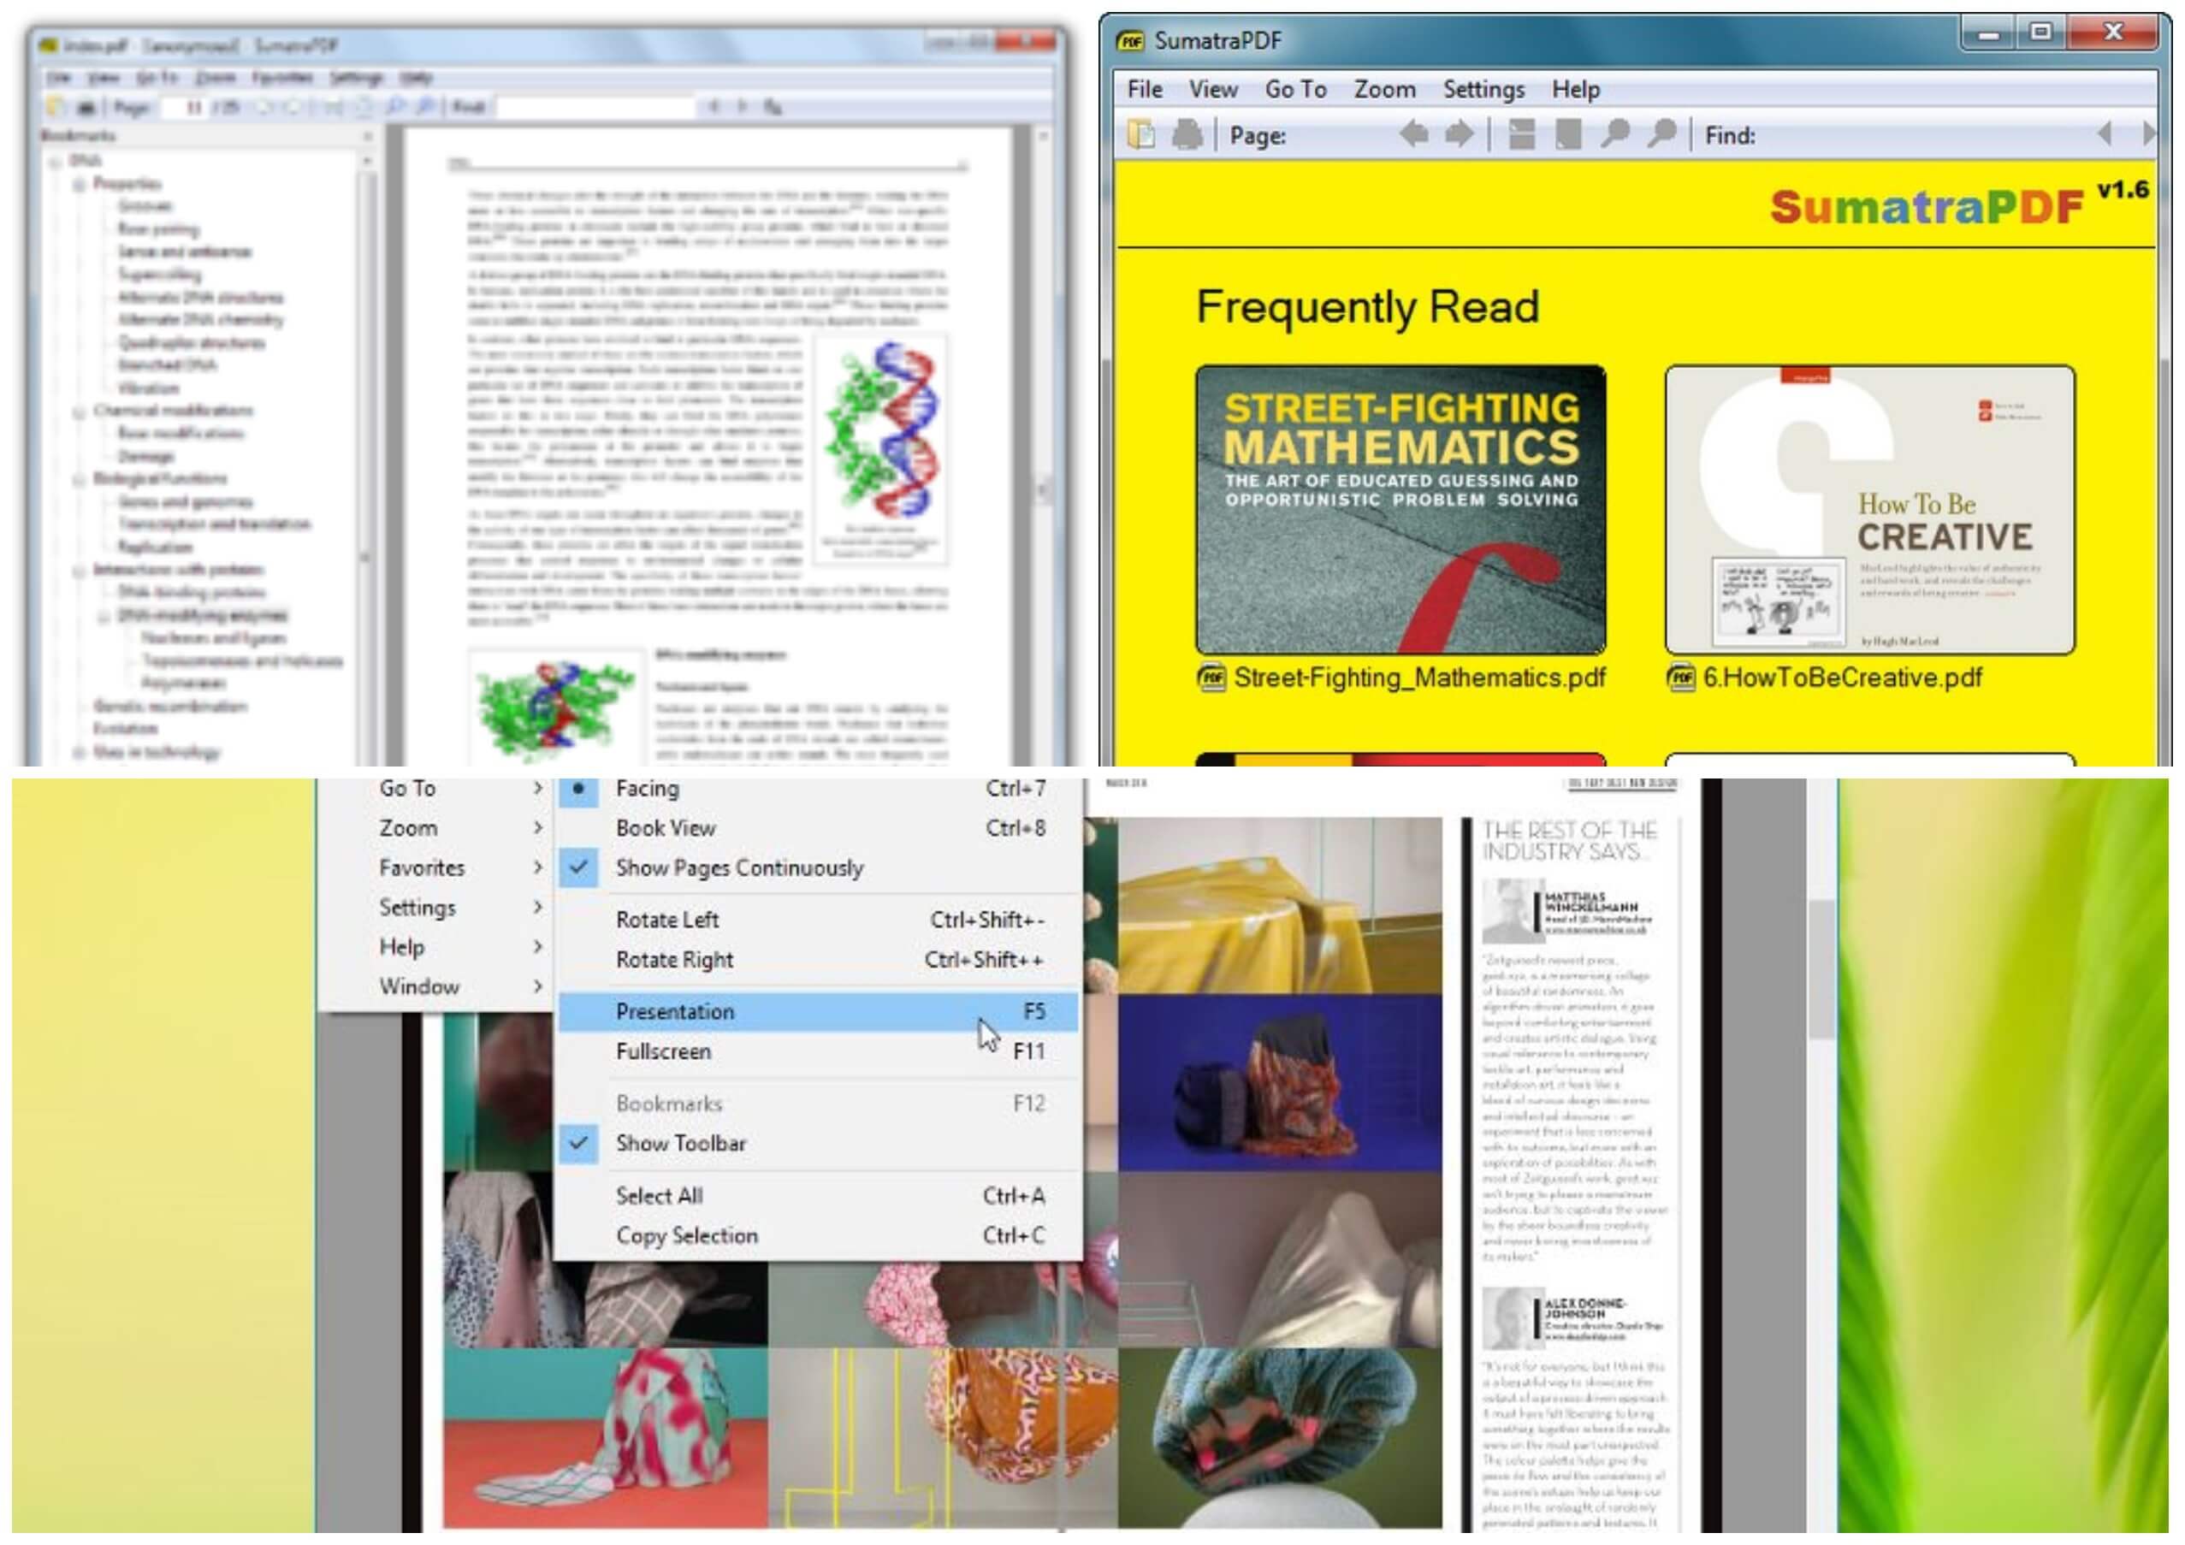Select Base pairing bookmark in tree
2185x1545 pixels.
tap(158, 229)
